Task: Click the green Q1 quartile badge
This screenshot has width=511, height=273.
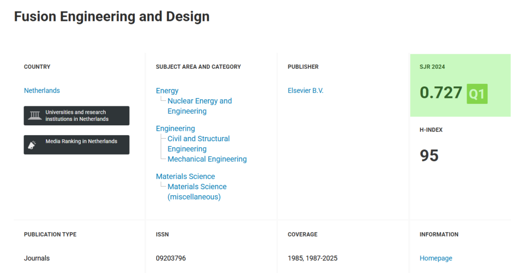Action: (x=477, y=94)
